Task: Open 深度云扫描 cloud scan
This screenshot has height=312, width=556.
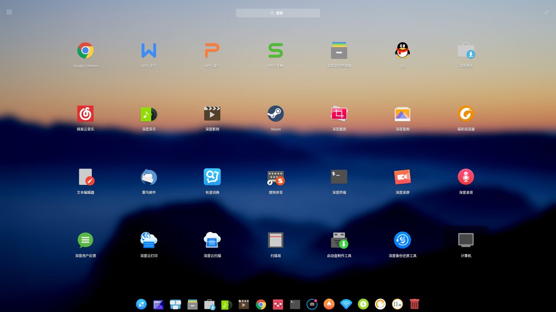Action: pos(212,240)
